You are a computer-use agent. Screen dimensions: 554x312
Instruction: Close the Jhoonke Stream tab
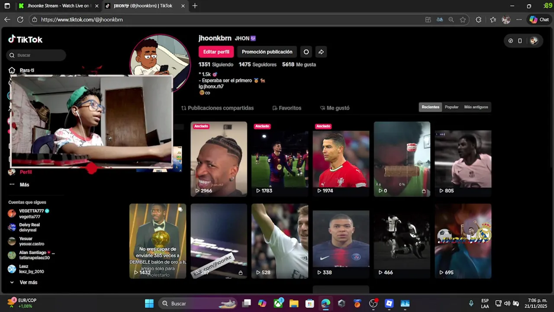point(97,6)
